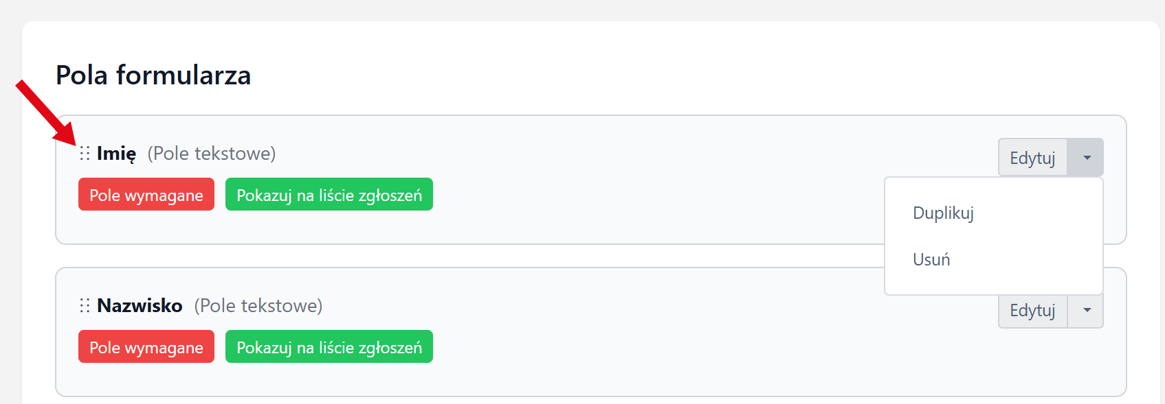Grab the drag handle beside Nazwisko
This screenshot has height=404, width=1165.
tap(85, 306)
